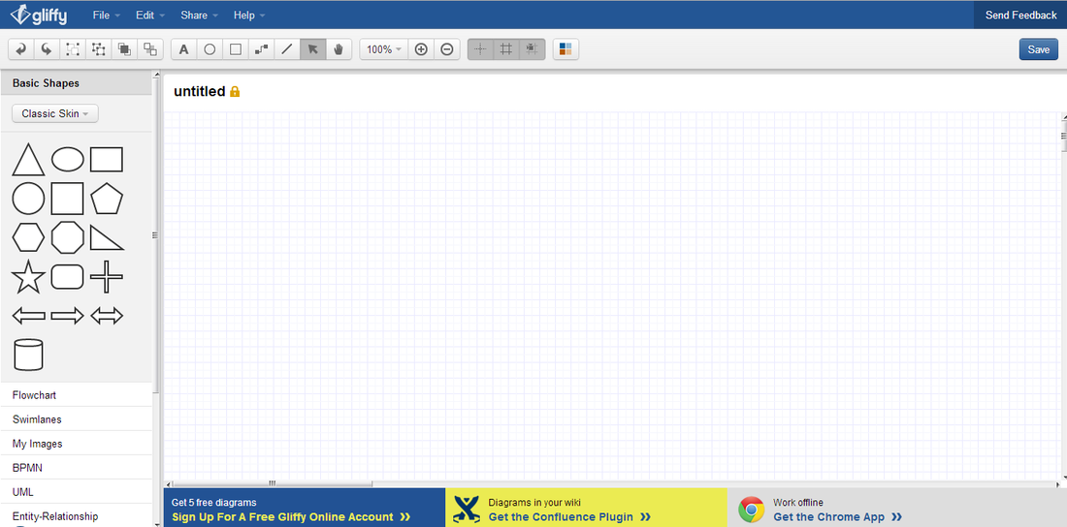Click the Bring to Front icon
Viewport: 1067px width, 527px height.
(x=124, y=49)
